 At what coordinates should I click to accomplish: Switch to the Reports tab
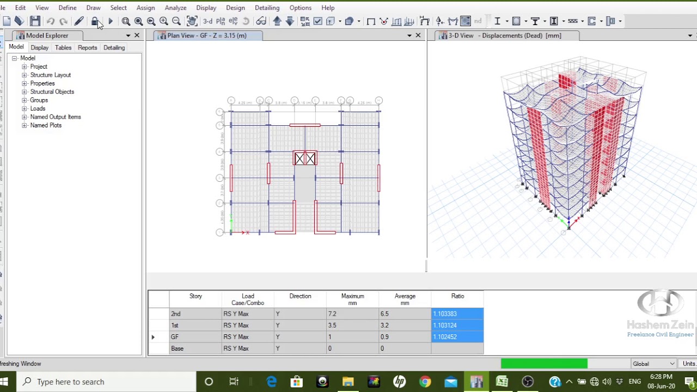(87, 47)
